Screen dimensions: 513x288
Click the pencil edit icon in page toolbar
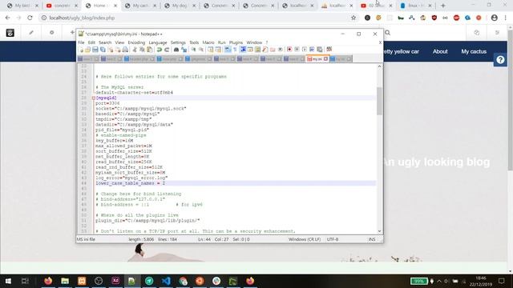[x=31, y=33]
